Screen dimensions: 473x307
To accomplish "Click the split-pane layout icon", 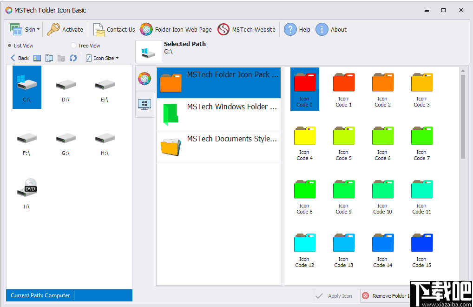I will click(x=49, y=58).
